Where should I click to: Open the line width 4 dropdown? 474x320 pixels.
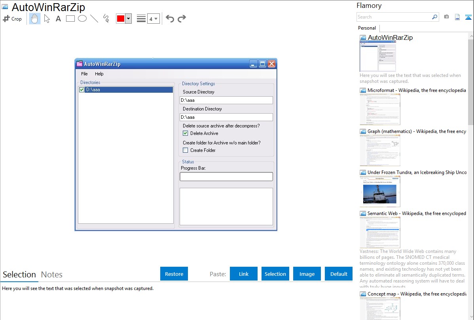pyautogui.click(x=153, y=19)
